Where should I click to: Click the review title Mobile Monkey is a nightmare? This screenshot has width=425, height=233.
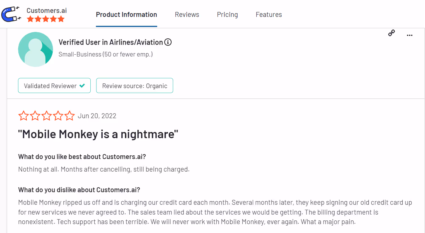pos(97,134)
